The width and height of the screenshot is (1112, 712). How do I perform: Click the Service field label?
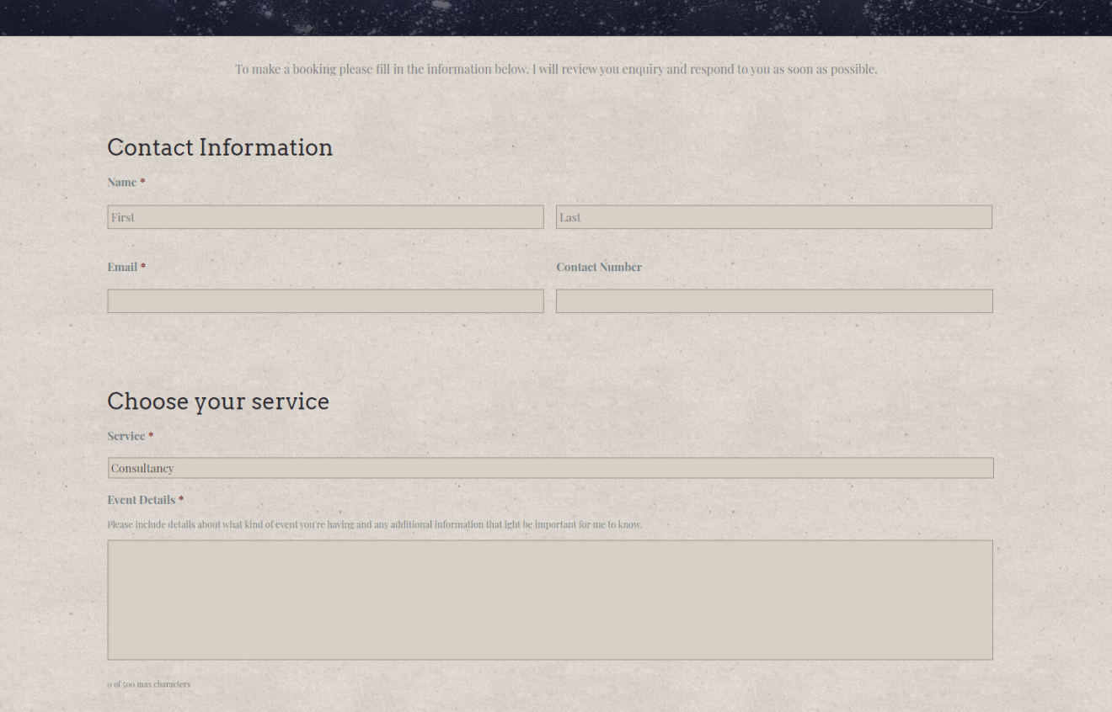coord(126,436)
